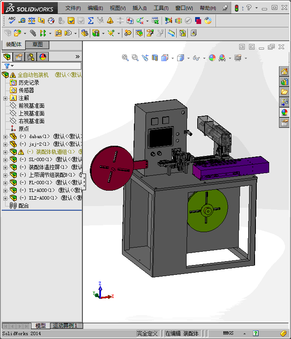Expand the daban<1> component
The width and height of the screenshot is (291, 339).
tap(6, 137)
